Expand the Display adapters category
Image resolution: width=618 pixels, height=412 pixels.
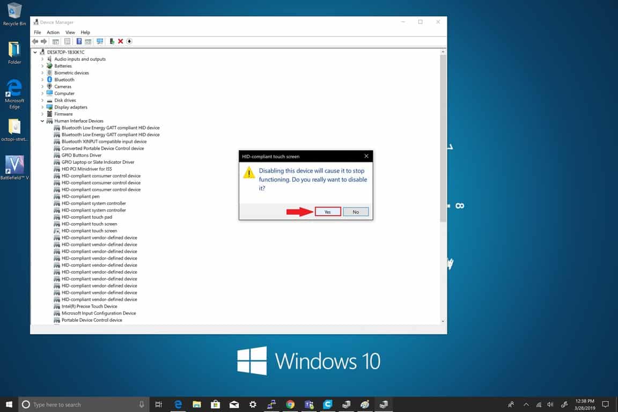(x=42, y=107)
